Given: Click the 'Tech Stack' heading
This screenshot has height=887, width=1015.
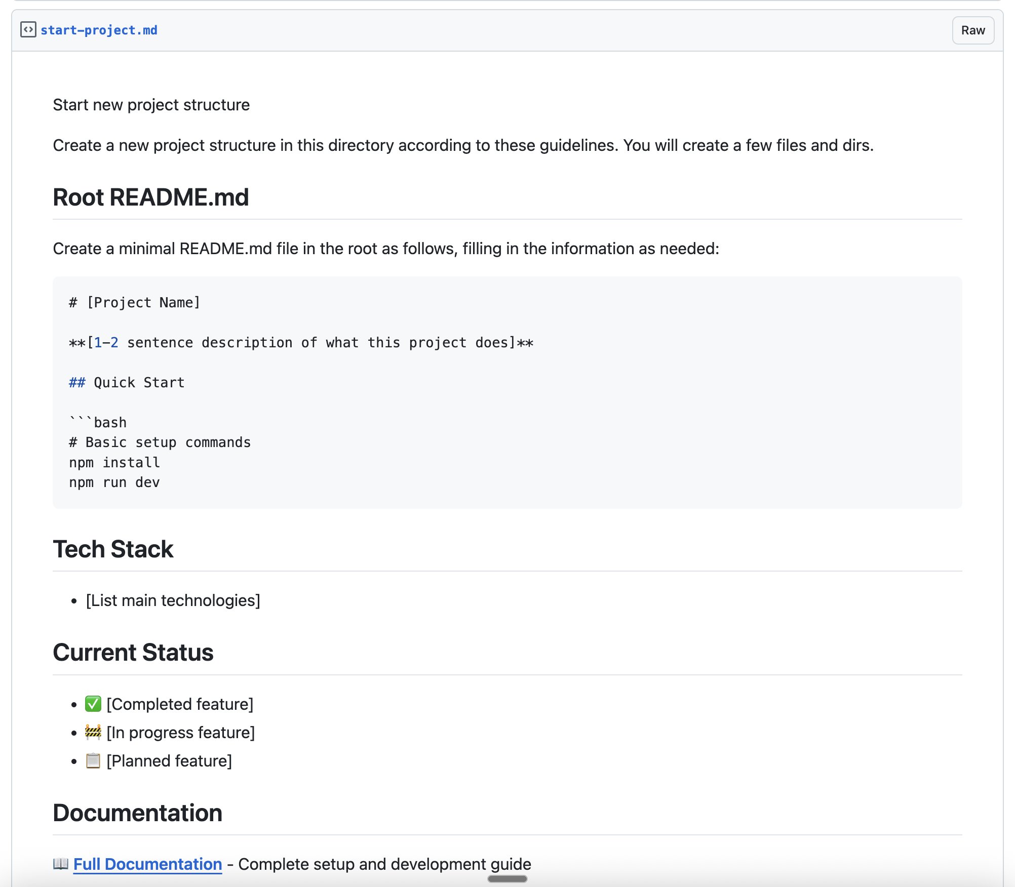Looking at the screenshot, I should coord(113,549).
